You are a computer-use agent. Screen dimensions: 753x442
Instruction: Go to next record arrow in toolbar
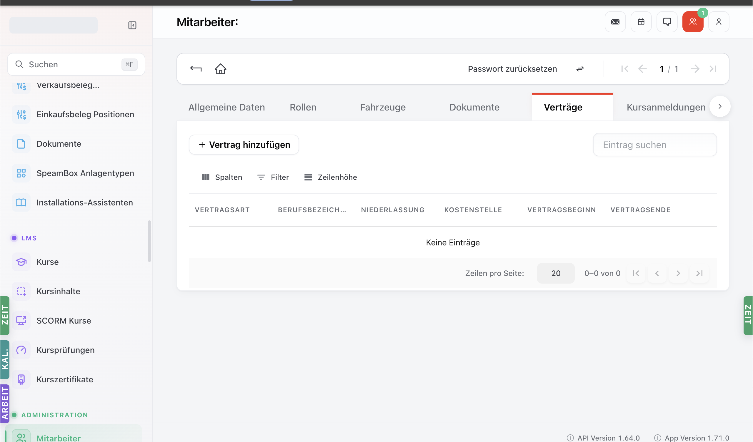point(695,69)
